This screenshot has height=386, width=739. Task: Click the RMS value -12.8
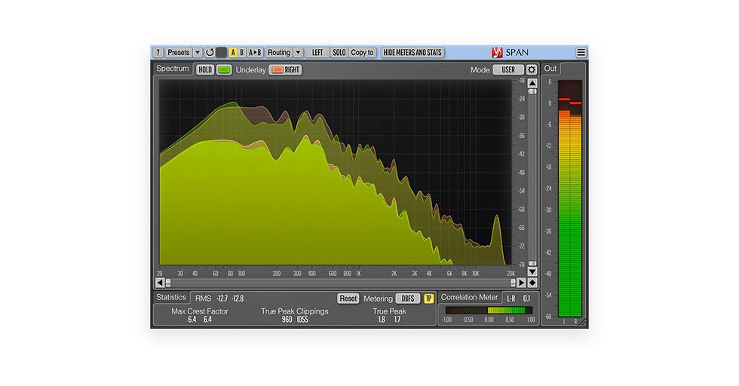coord(238,299)
